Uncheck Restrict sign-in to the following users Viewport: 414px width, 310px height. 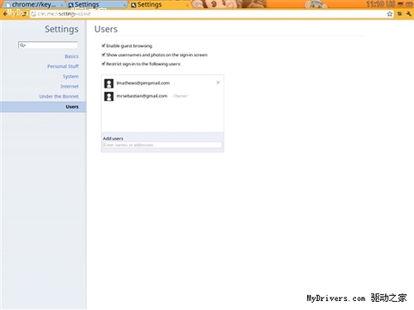(103, 64)
